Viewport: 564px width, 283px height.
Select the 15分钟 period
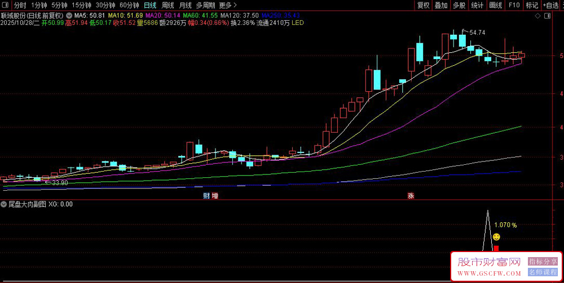point(81,5)
